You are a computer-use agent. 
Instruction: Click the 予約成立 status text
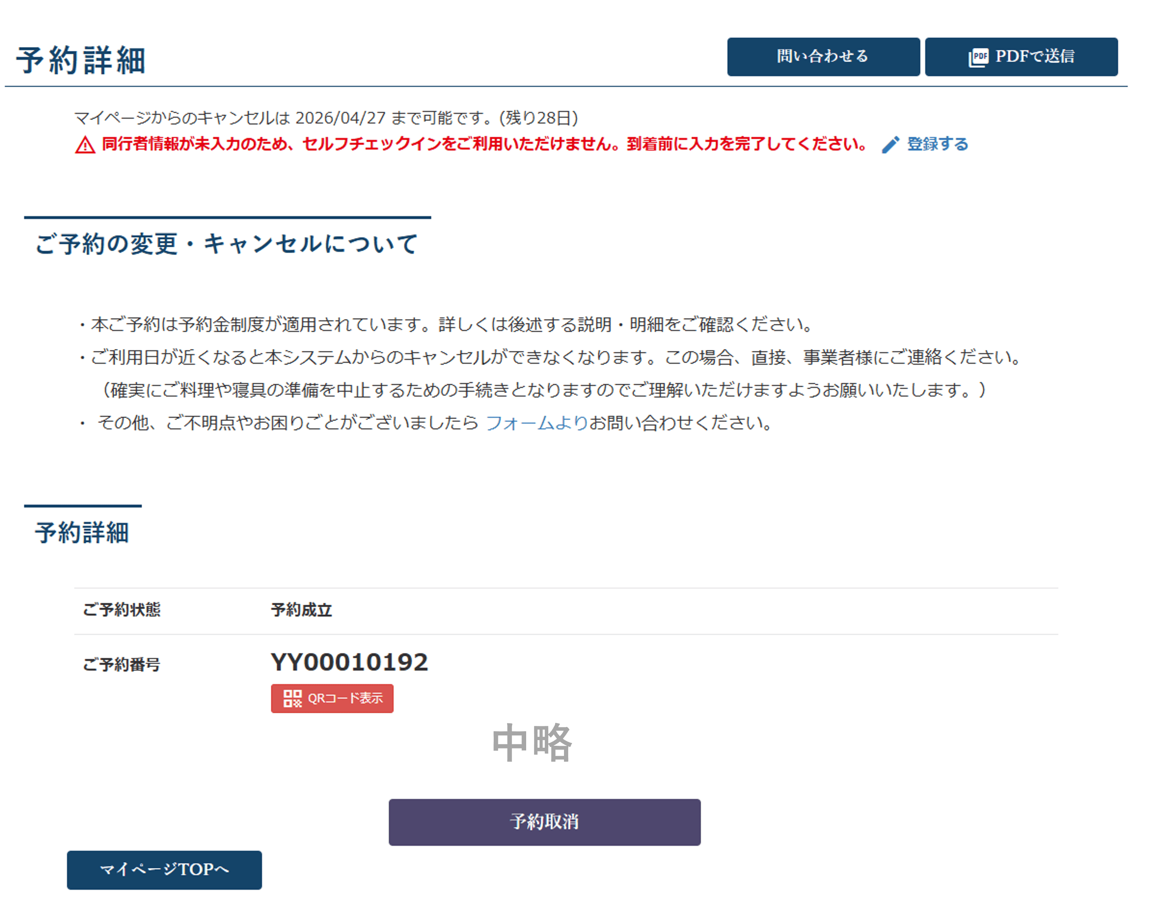tap(301, 610)
